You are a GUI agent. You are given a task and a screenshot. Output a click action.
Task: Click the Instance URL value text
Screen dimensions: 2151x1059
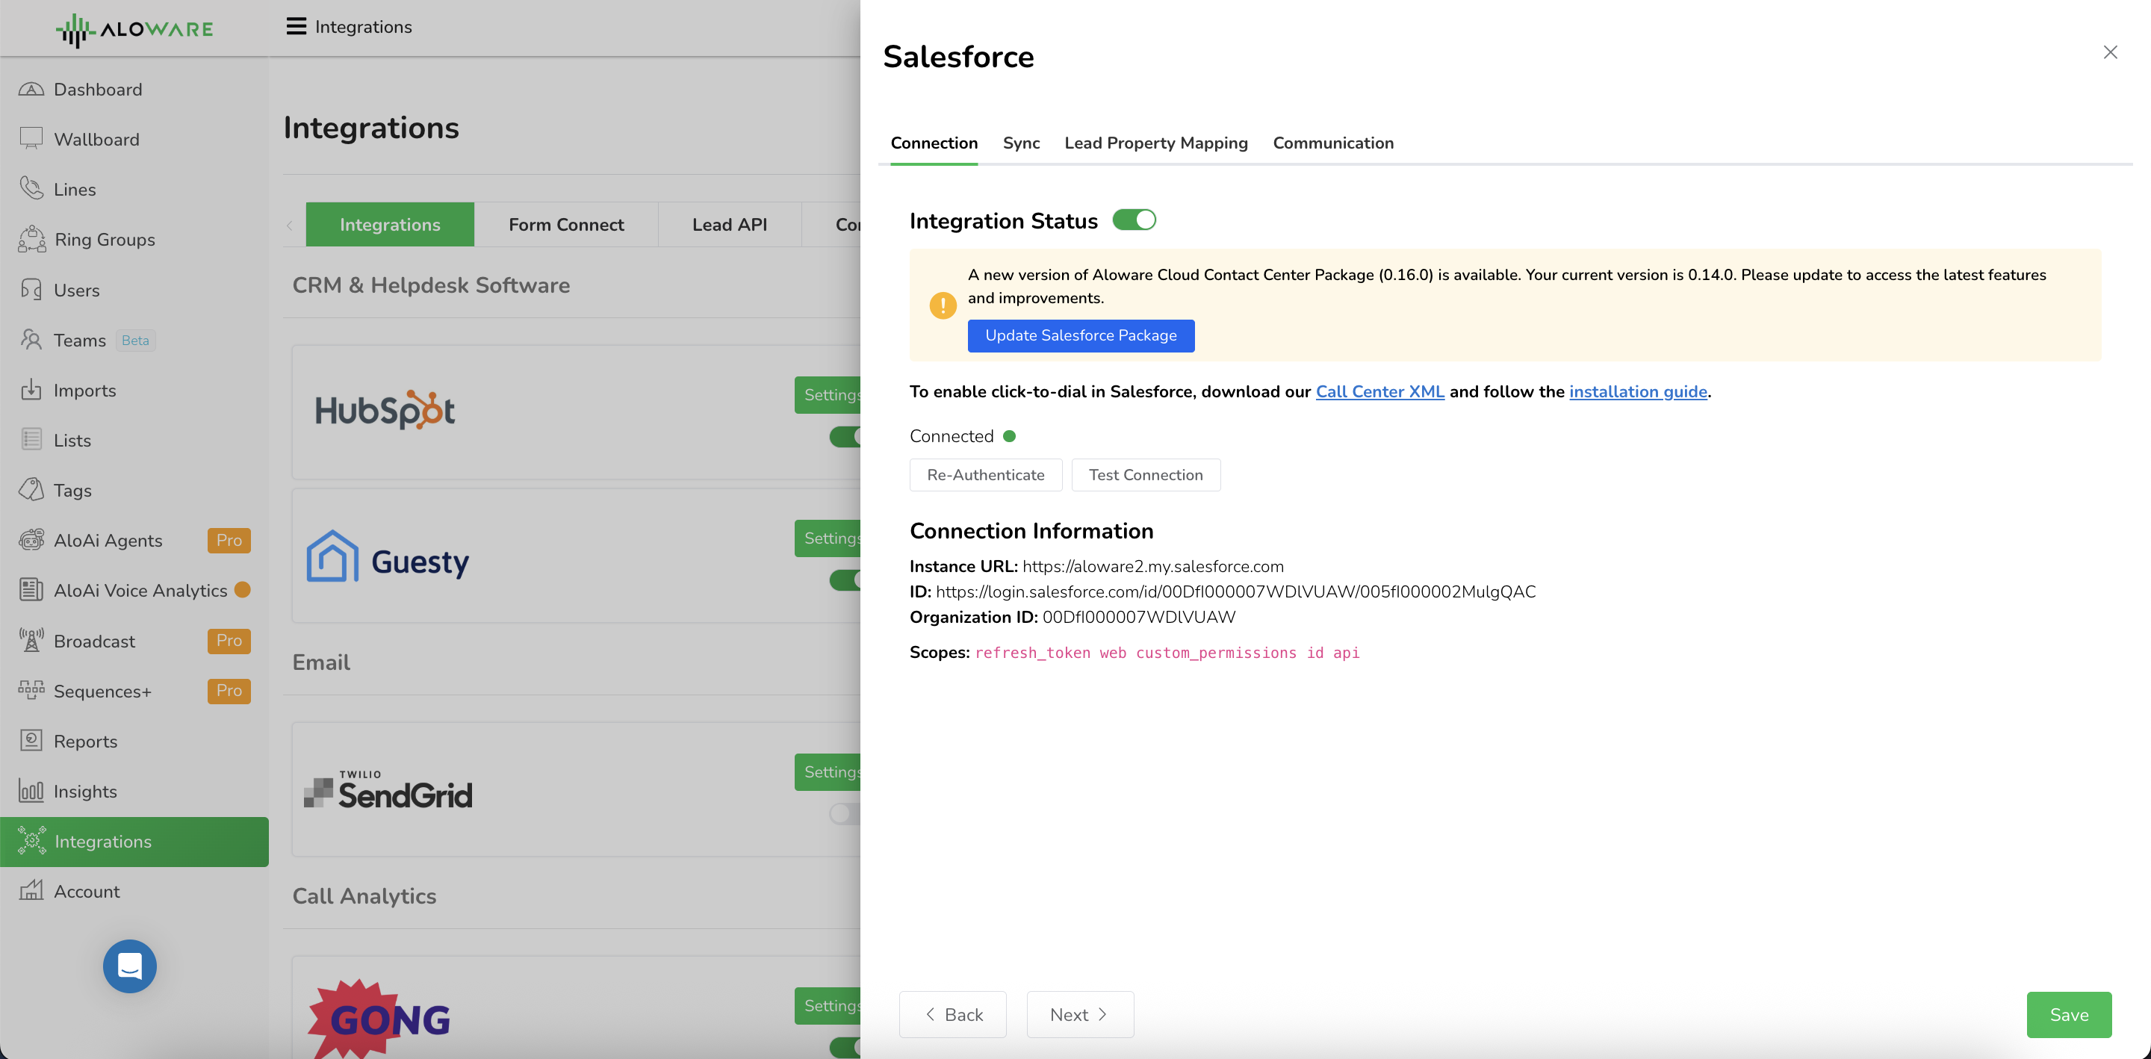click(1152, 566)
